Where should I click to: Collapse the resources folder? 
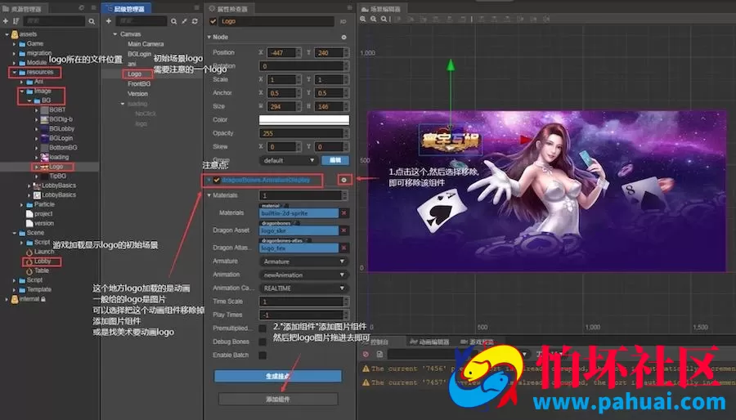14,72
